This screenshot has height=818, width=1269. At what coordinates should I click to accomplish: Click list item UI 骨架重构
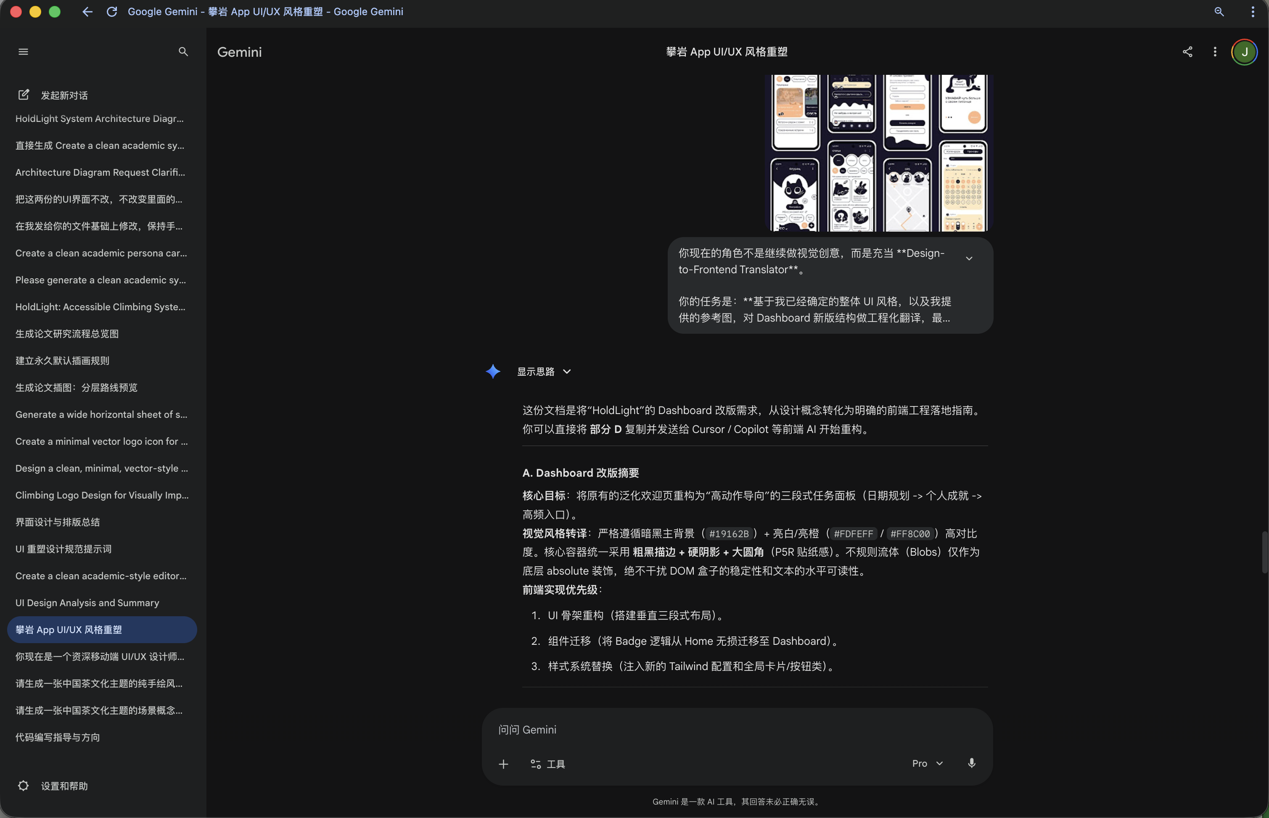tap(635, 616)
